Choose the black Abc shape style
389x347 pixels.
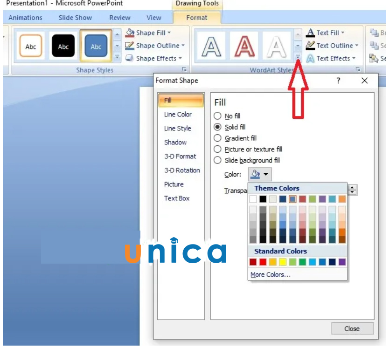tap(63, 47)
